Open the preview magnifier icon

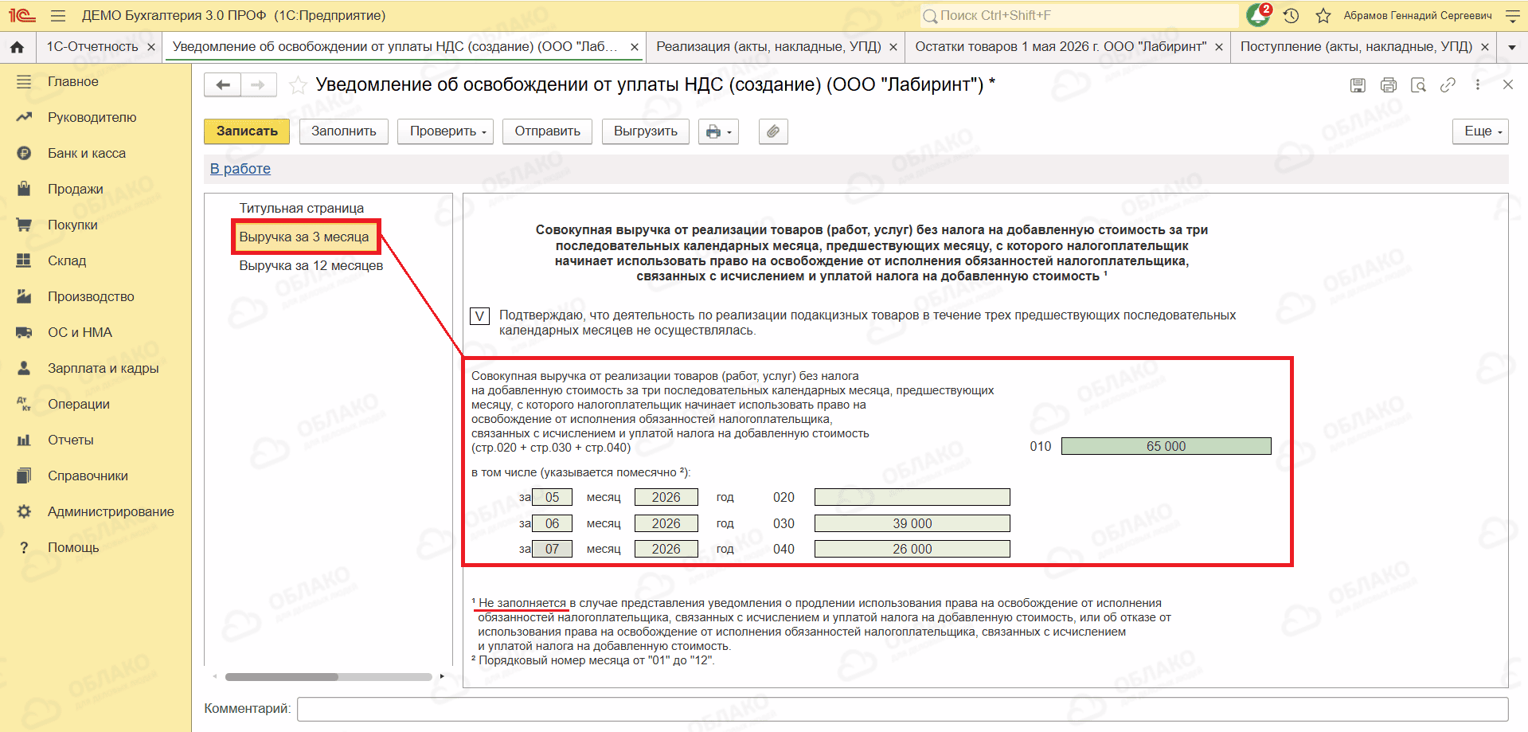(1418, 85)
